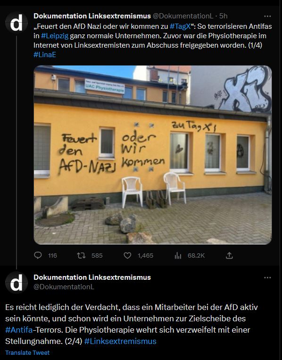Open the #LinaE hashtag link
This screenshot has width=282, height=360.
45,55
